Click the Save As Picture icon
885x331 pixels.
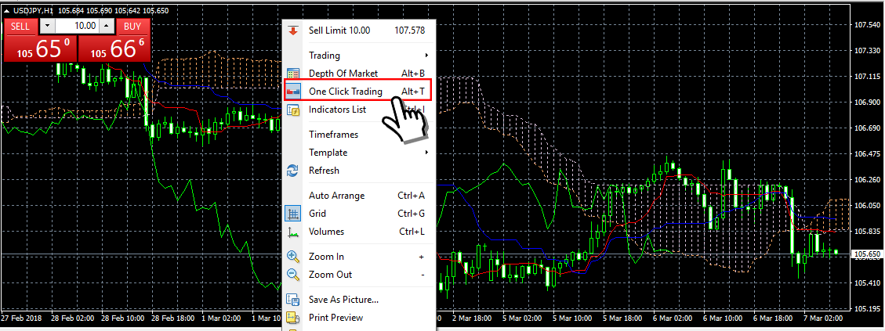point(293,300)
